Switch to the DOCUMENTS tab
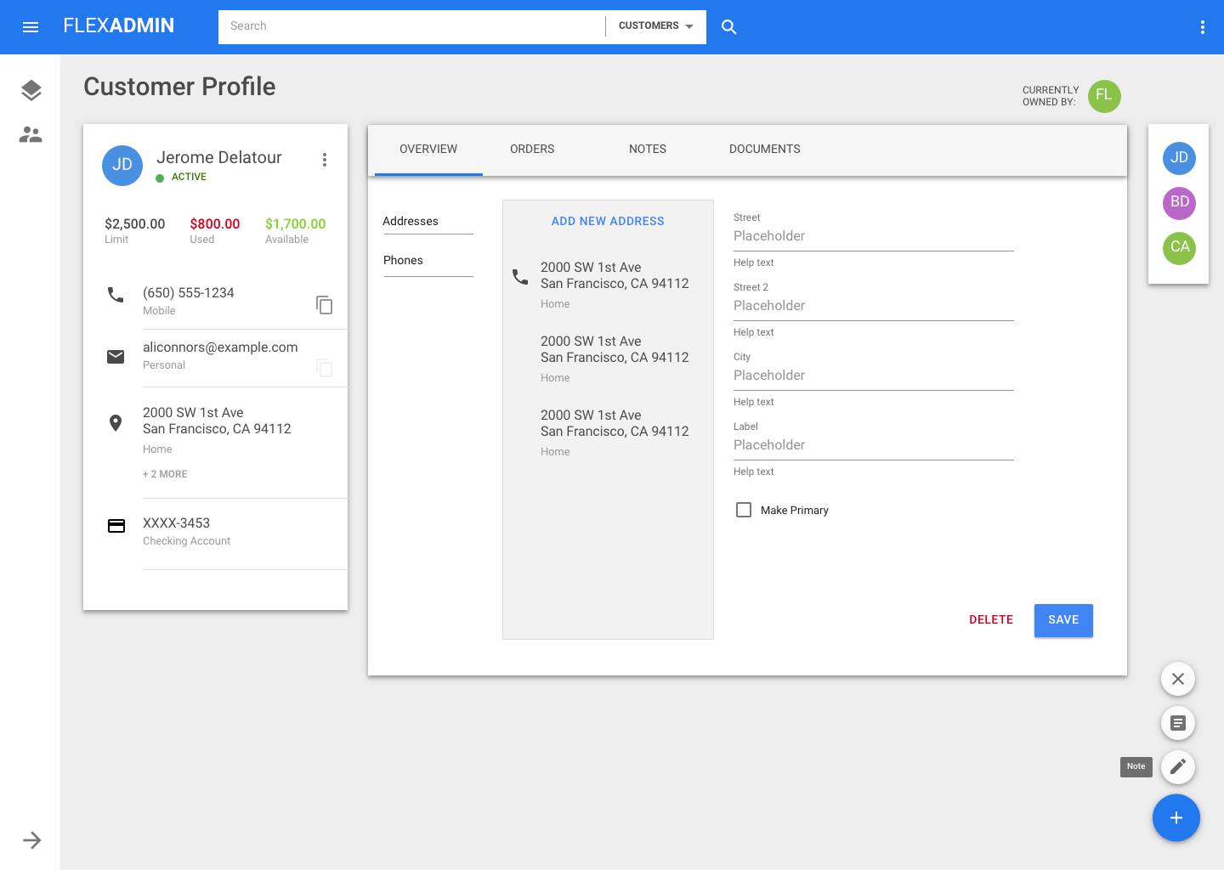Viewport: 1224px width, 870px height. click(x=764, y=150)
